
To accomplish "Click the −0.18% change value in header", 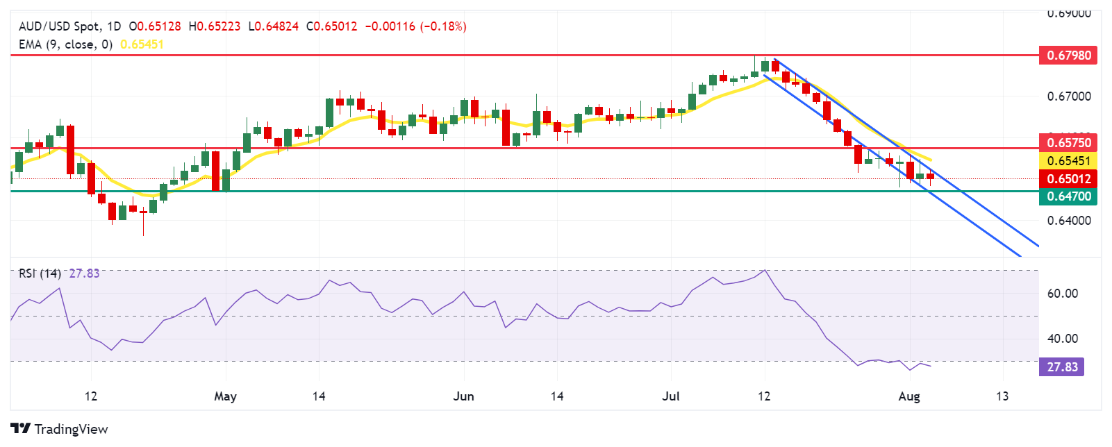I will tap(444, 26).
